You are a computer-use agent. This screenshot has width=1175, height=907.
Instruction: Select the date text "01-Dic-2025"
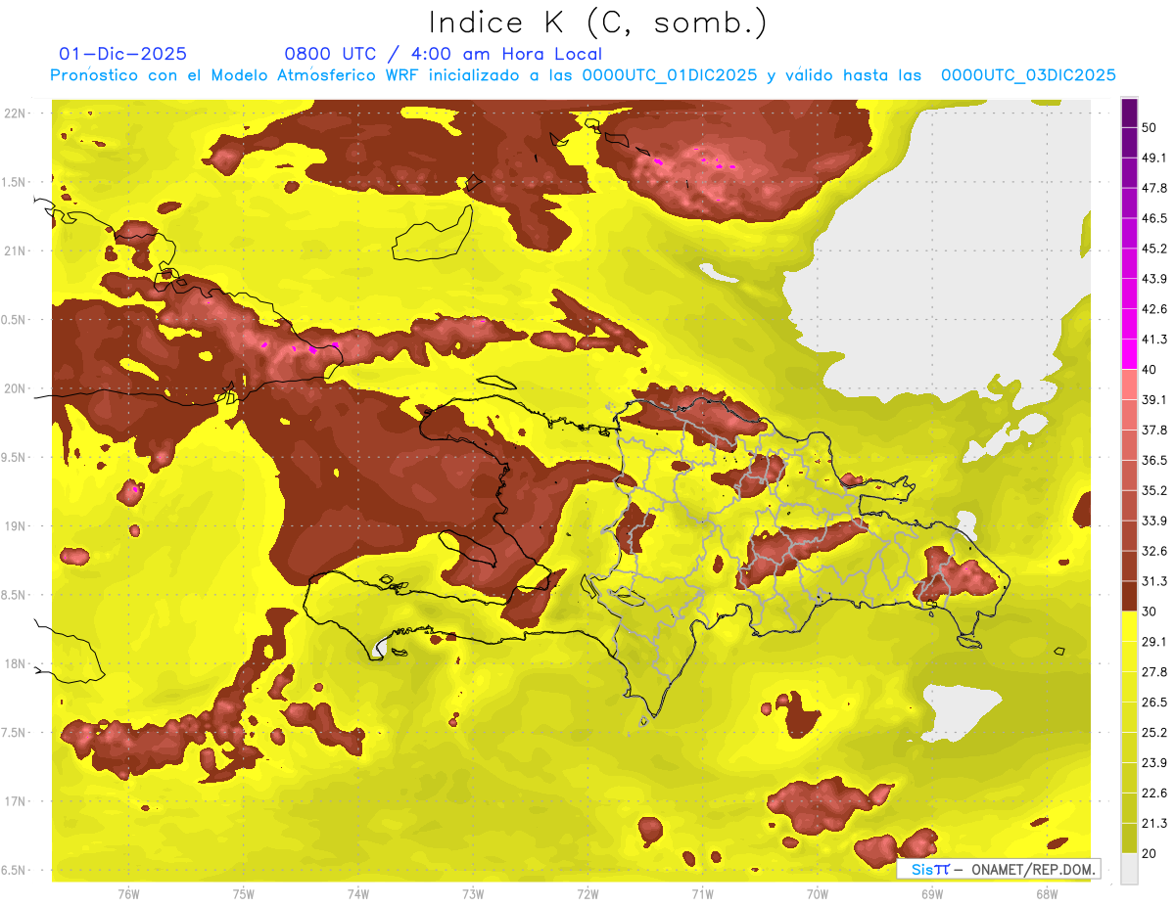click(x=122, y=54)
